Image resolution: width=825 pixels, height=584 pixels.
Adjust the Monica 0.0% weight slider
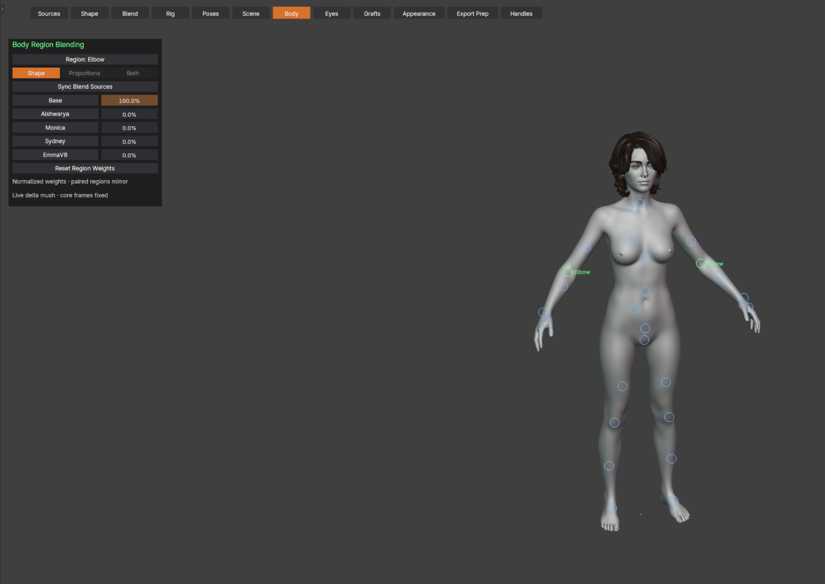pyautogui.click(x=129, y=128)
